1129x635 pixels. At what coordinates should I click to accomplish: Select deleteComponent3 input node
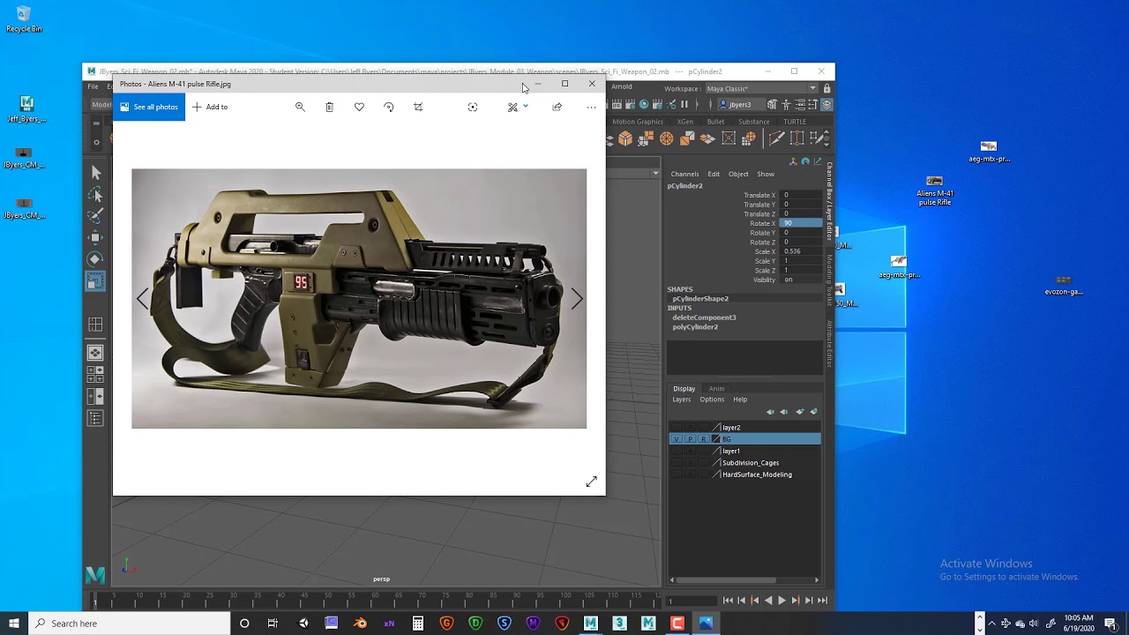tap(704, 317)
